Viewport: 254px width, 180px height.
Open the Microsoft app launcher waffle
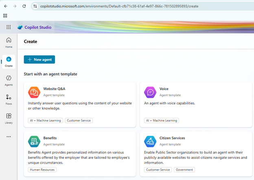(9, 27)
